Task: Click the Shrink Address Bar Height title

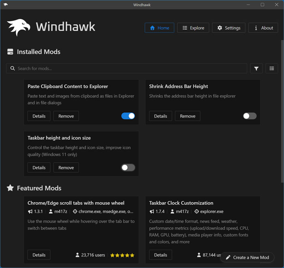Action: 179,86
